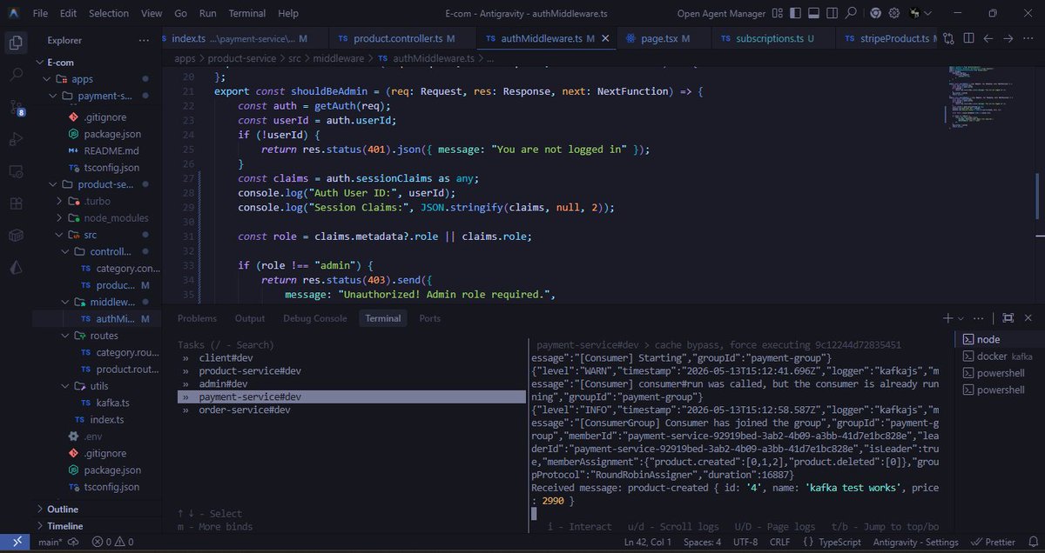Split the editor to the right
Screen dimensions: 1045x553
click(967, 38)
